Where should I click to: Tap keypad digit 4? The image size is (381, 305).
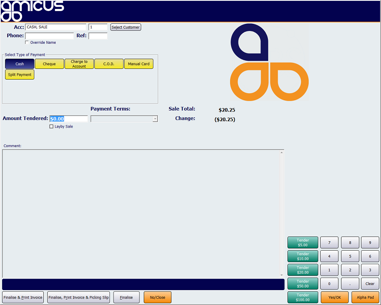click(329, 256)
